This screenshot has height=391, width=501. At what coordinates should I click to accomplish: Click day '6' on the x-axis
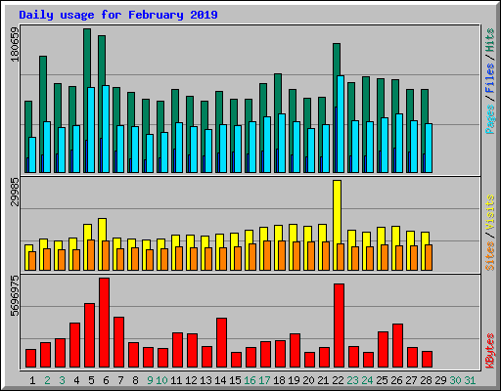click(106, 380)
